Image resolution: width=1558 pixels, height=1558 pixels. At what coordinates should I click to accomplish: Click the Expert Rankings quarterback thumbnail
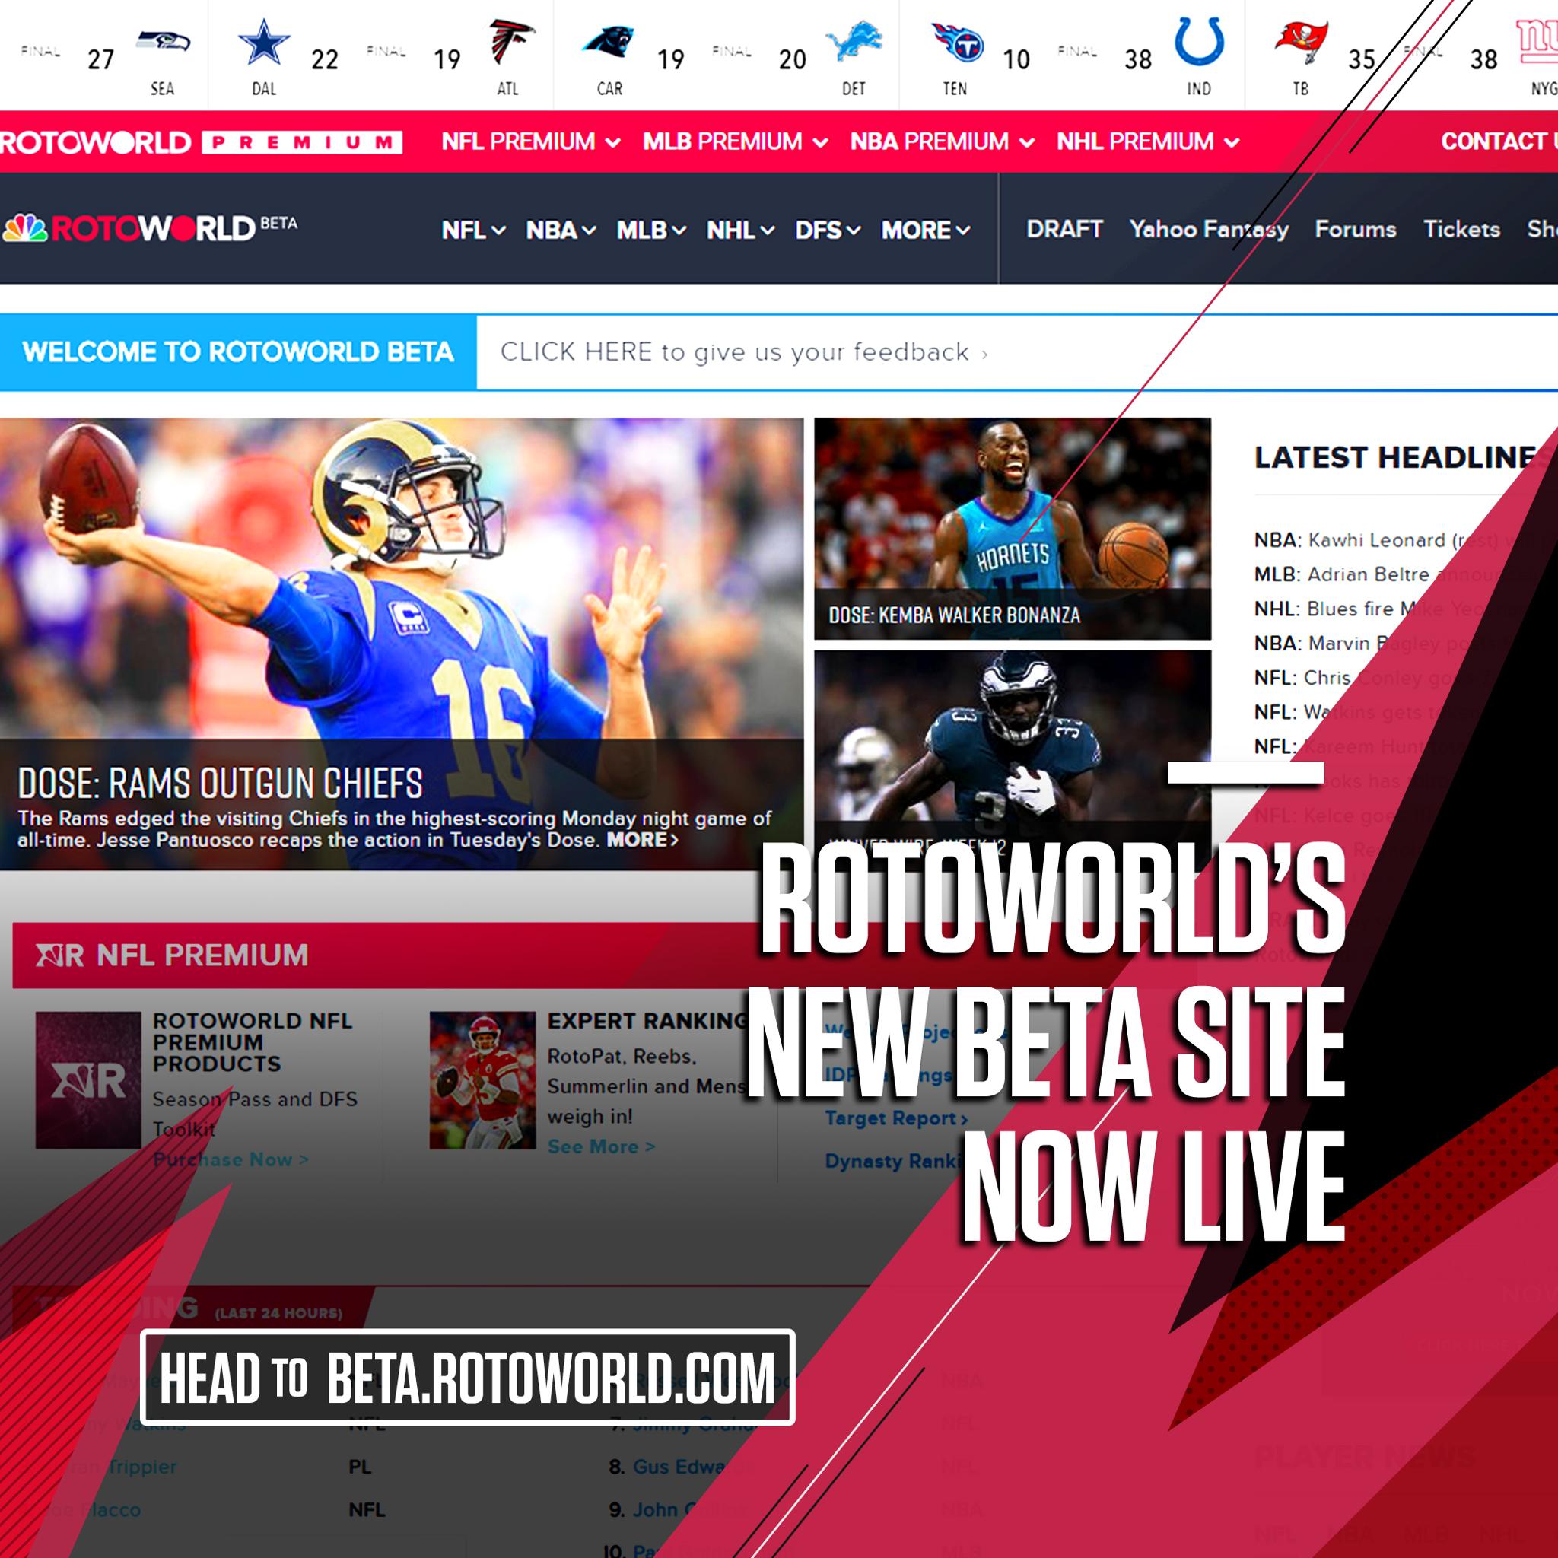pyautogui.click(x=482, y=1079)
